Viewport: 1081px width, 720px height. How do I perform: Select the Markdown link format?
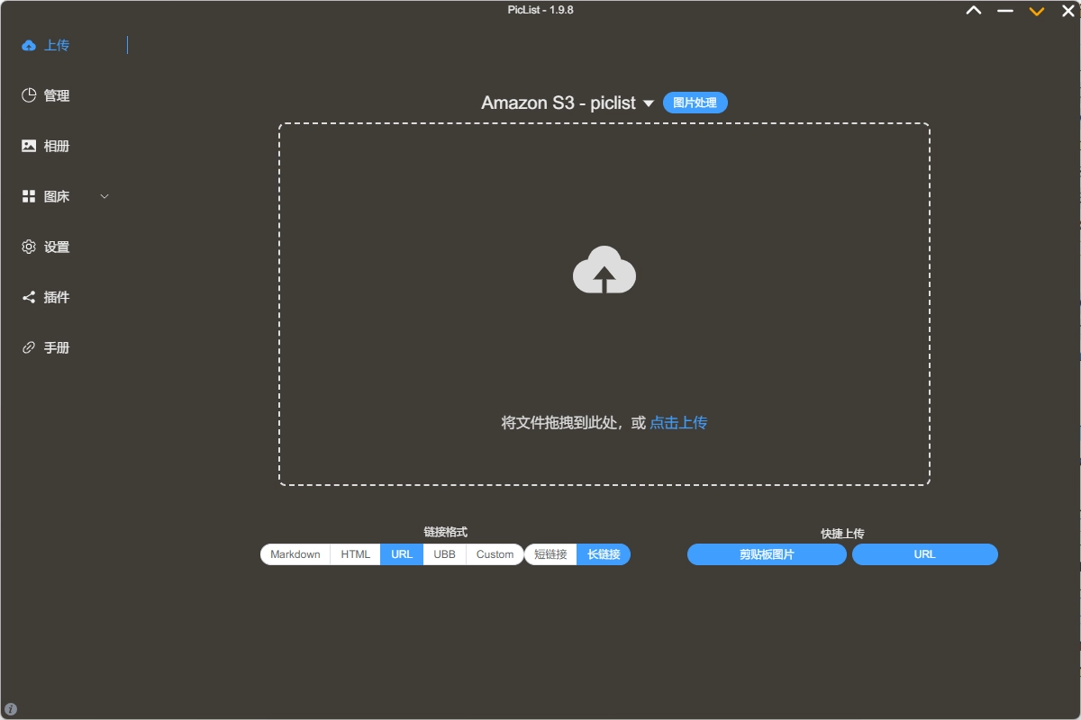point(295,554)
